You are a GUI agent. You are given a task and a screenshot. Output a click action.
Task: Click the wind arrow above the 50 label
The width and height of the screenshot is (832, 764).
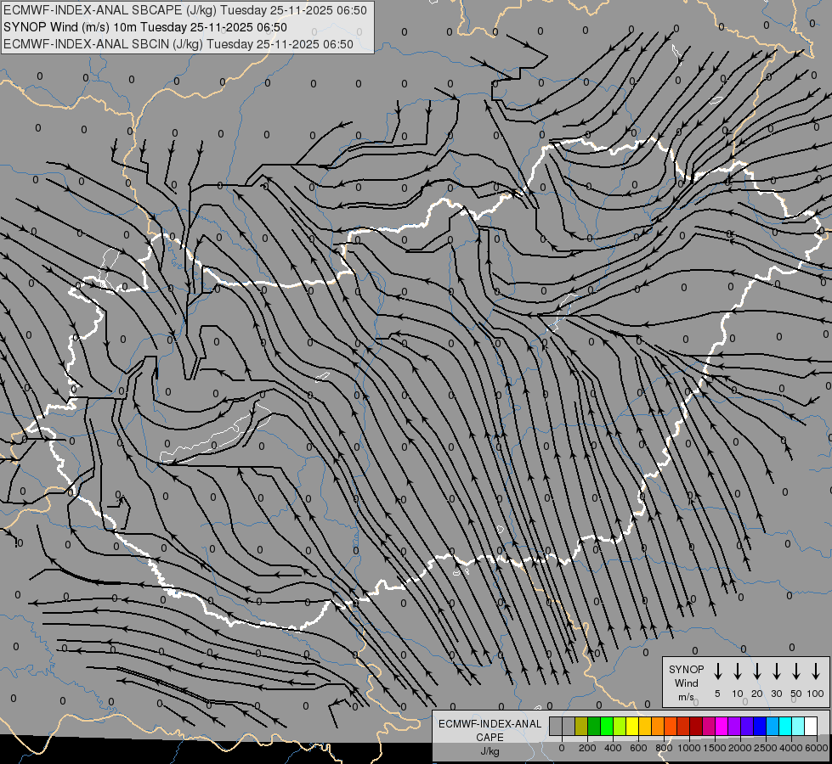tap(796, 671)
